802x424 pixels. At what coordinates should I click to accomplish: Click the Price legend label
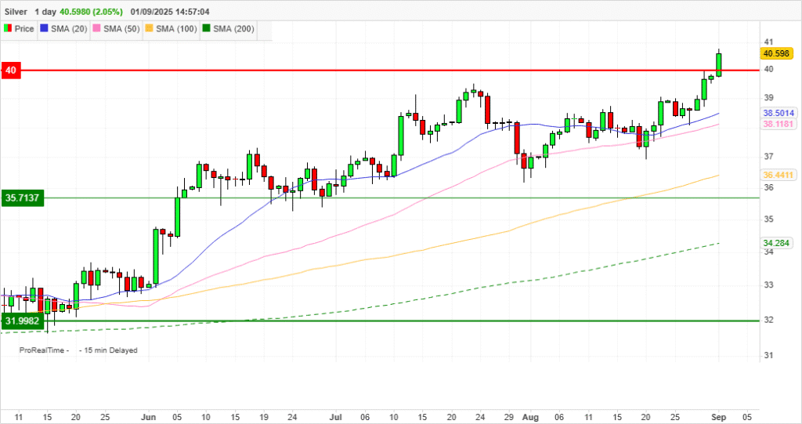click(x=24, y=29)
